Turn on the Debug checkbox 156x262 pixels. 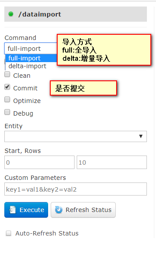pos(7,112)
